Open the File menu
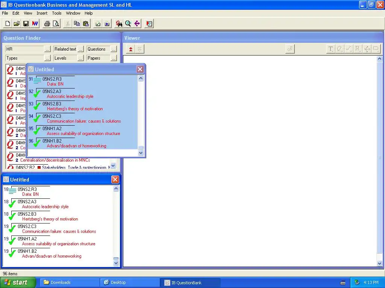The image size is (385, 288). click(5, 13)
